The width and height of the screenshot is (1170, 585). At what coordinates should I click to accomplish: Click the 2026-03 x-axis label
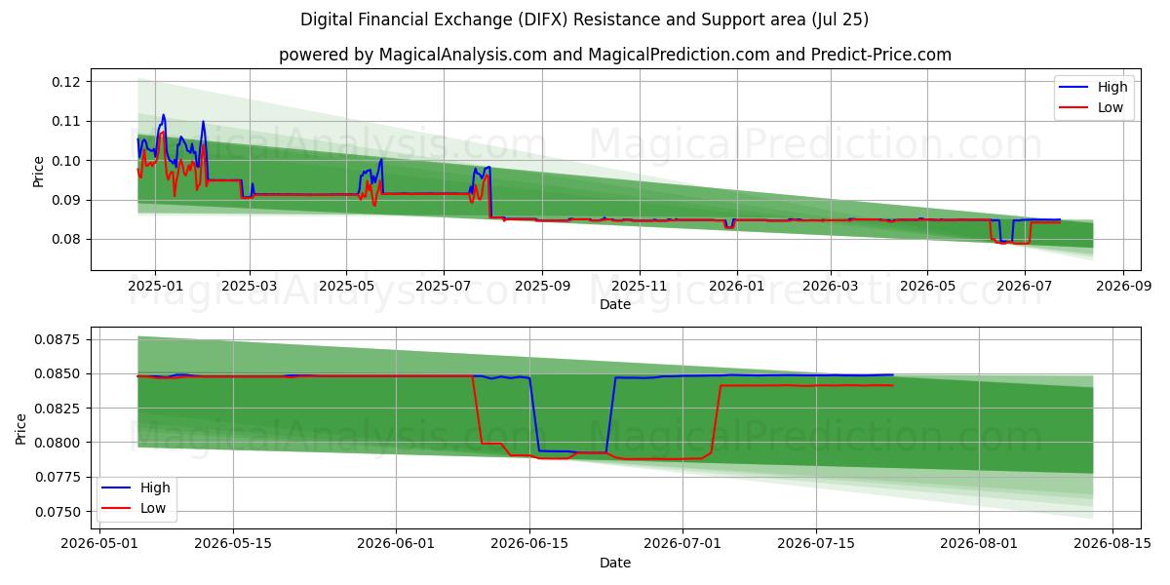(x=831, y=286)
